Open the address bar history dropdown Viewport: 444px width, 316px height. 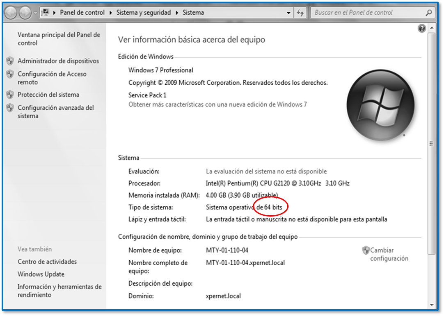(x=288, y=13)
